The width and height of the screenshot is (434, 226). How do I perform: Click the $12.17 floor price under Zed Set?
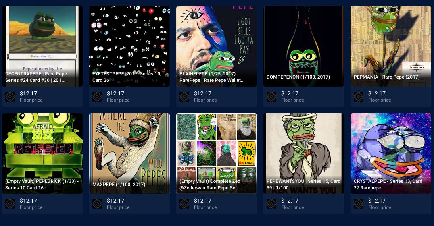tap(202, 201)
